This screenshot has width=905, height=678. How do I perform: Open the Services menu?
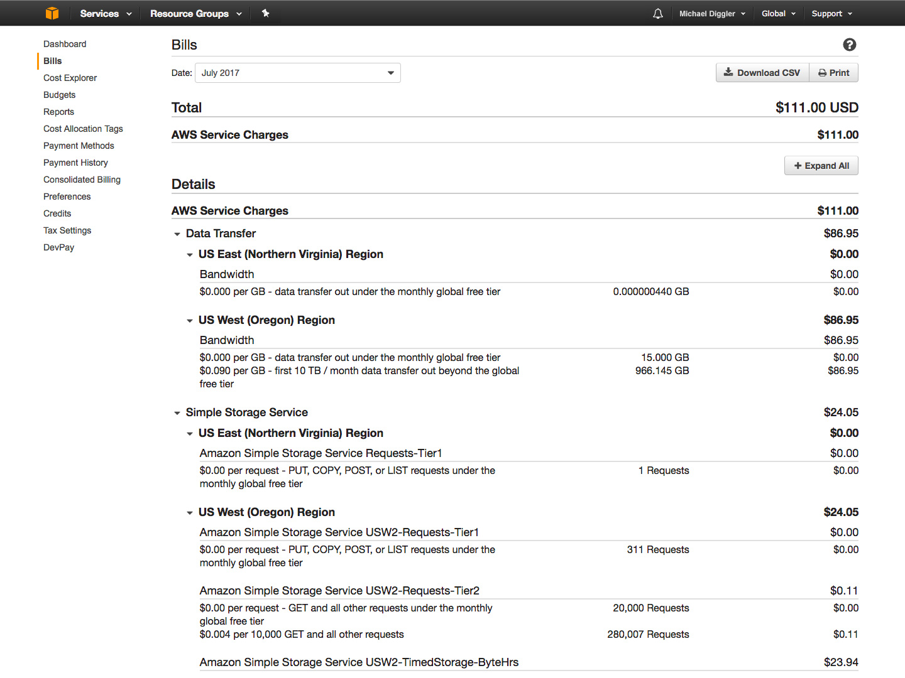point(106,13)
